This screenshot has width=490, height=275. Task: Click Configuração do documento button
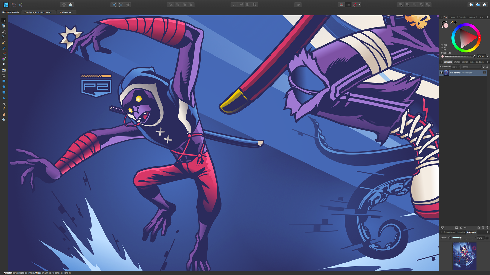pos(38,12)
